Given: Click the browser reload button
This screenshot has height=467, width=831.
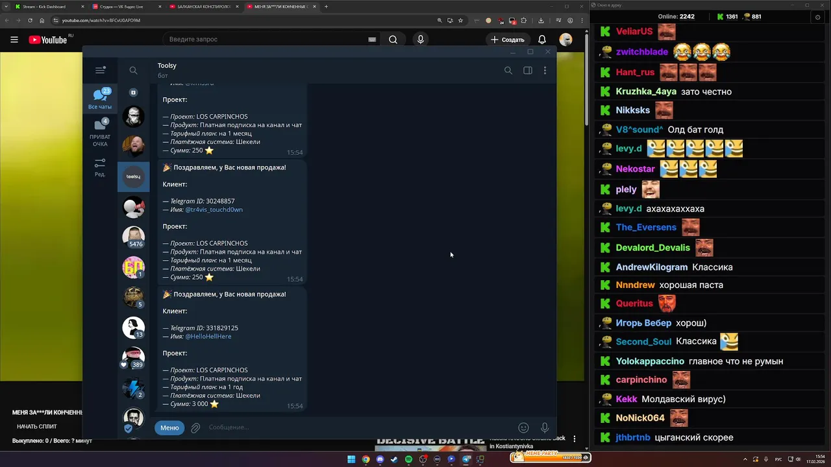Looking at the screenshot, I should tap(30, 20).
